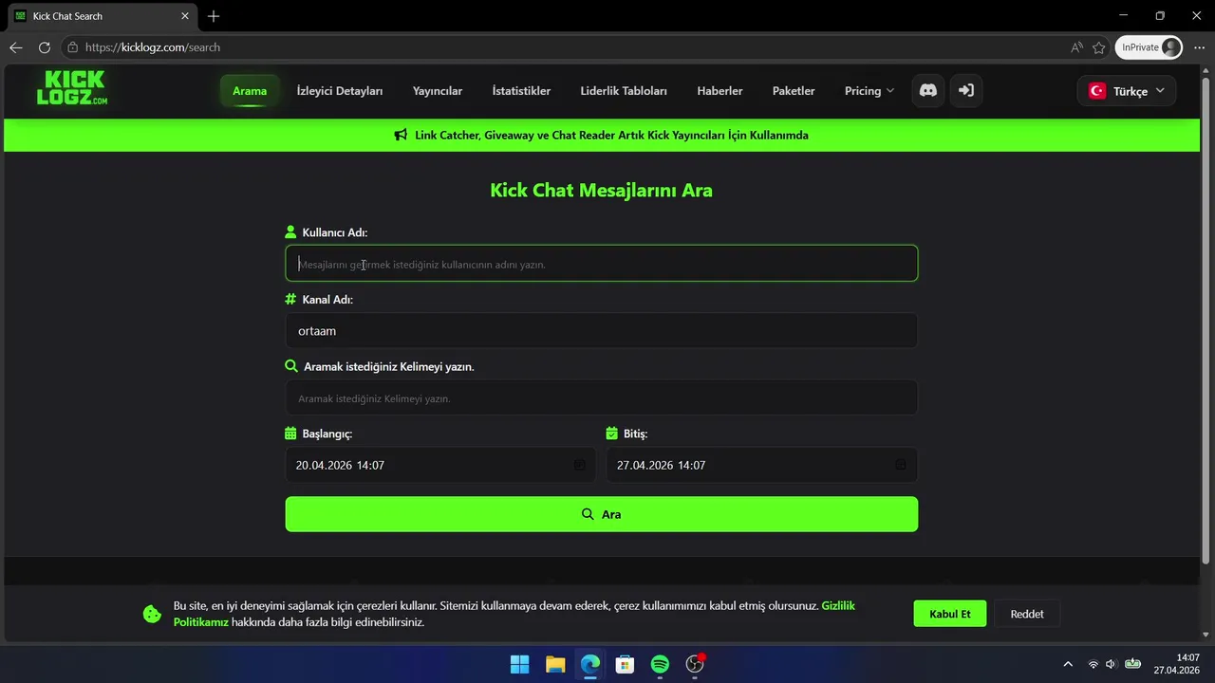Expand the Pricing menu

[869, 91]
